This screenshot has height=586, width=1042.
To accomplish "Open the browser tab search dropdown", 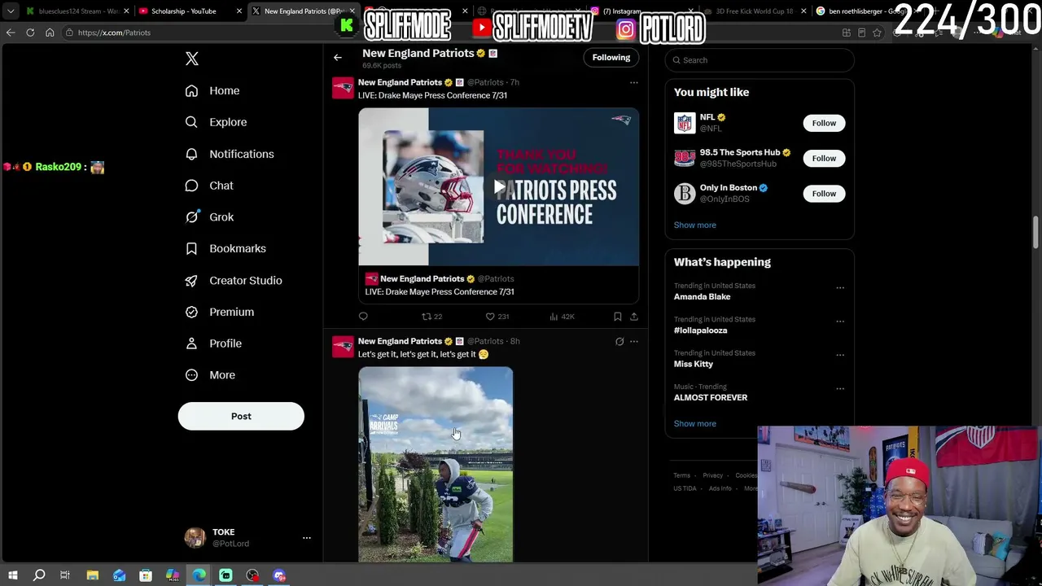I will pos(11,11).
